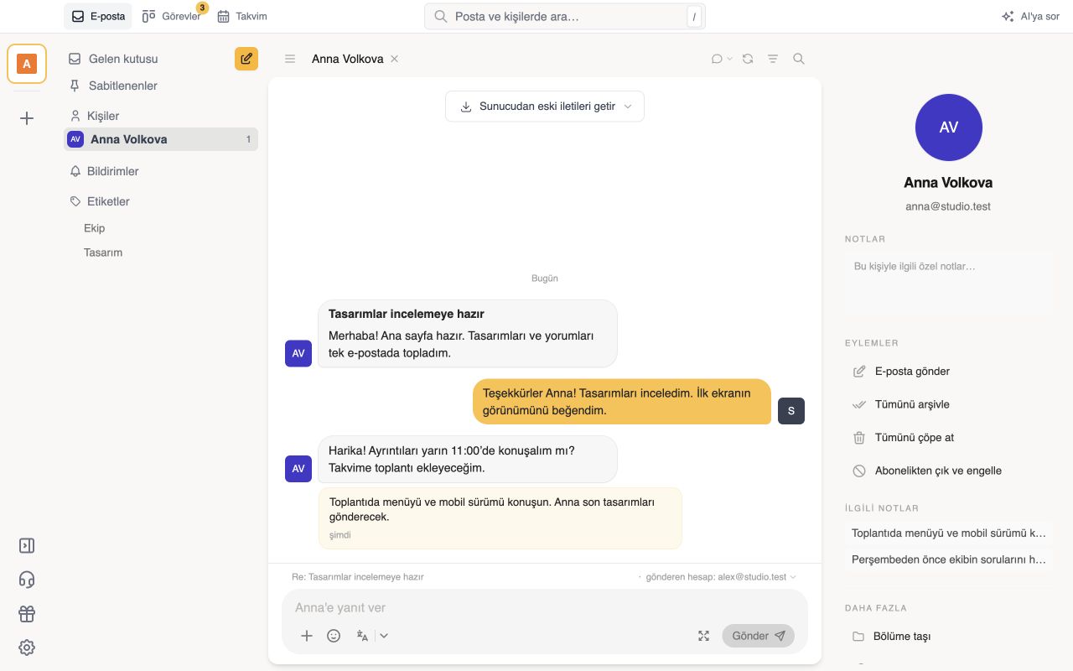Close the Anna Volkova conversation tab
This screenshot has height=671, width=1073.
click(395, 59)
